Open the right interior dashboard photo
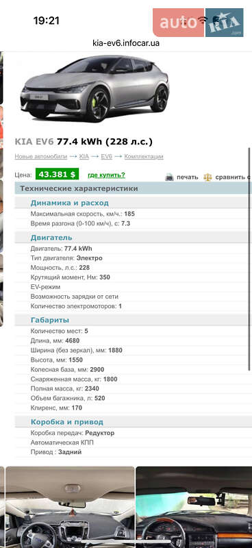Screen dimensions: 252x548 coord(194,507)
